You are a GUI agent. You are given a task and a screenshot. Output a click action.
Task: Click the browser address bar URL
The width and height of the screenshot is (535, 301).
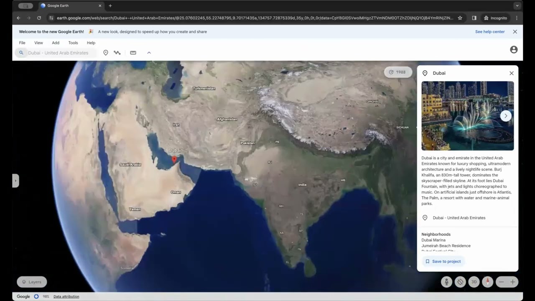coord(255,18)
